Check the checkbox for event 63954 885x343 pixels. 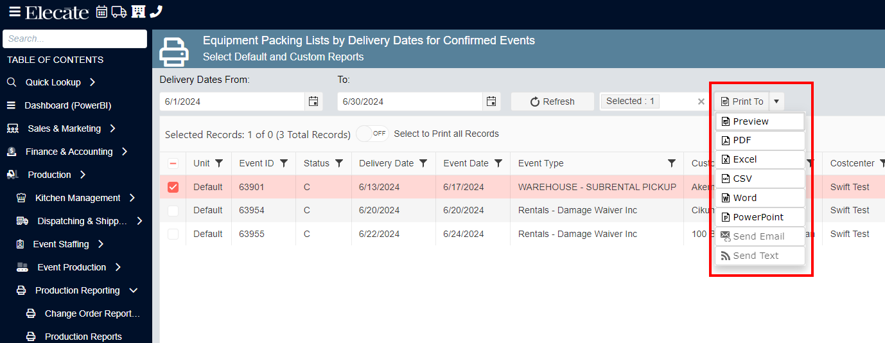coord(173,210)
